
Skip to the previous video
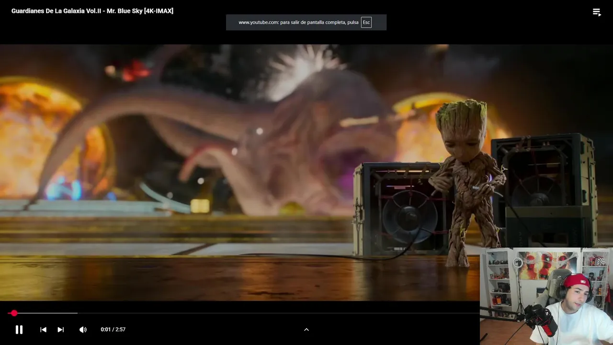(43, 330)
